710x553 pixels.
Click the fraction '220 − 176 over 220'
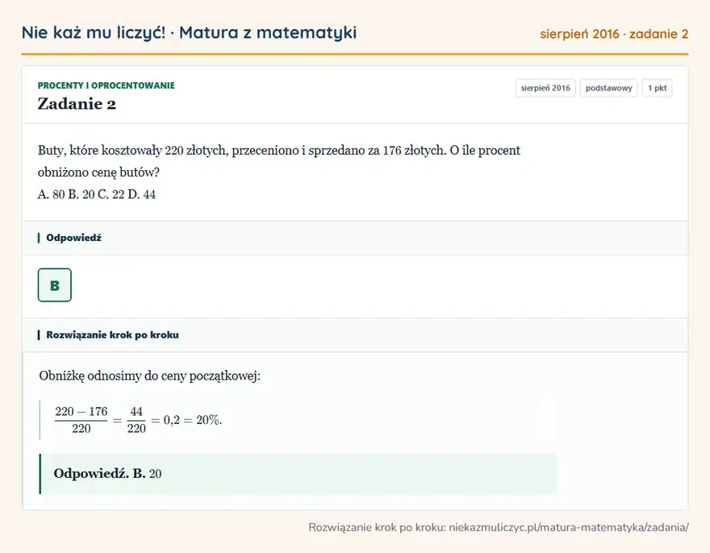[x=81, y=420]
